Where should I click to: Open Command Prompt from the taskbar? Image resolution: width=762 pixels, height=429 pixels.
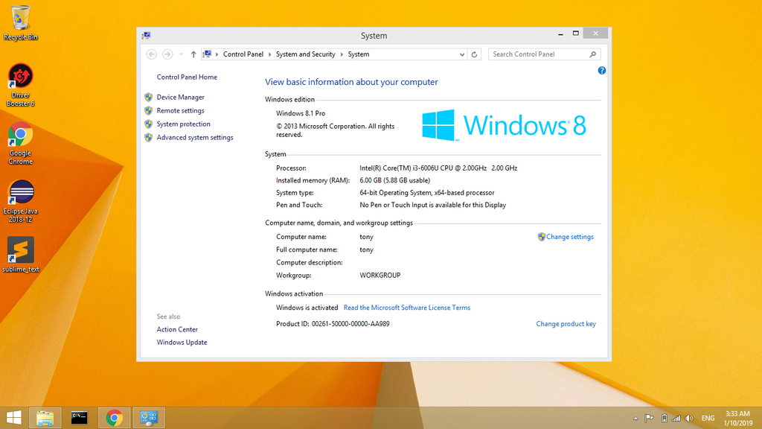click(x=79, y=417)
